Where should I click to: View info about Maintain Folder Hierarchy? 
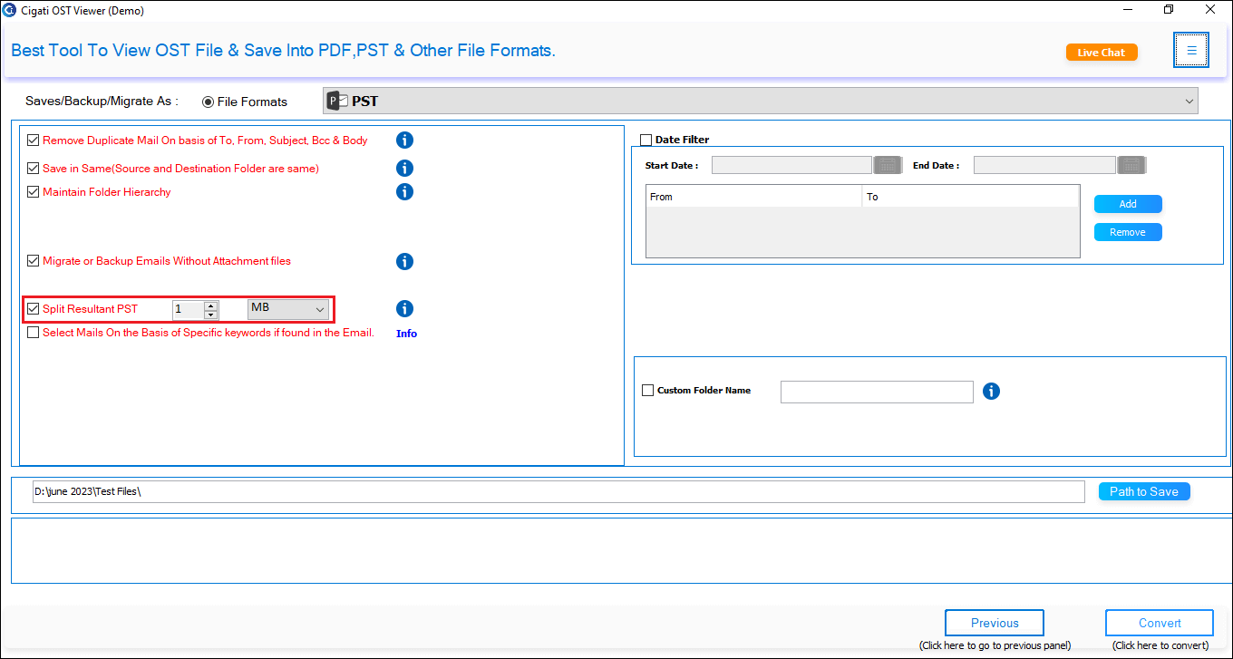[405, 191]
